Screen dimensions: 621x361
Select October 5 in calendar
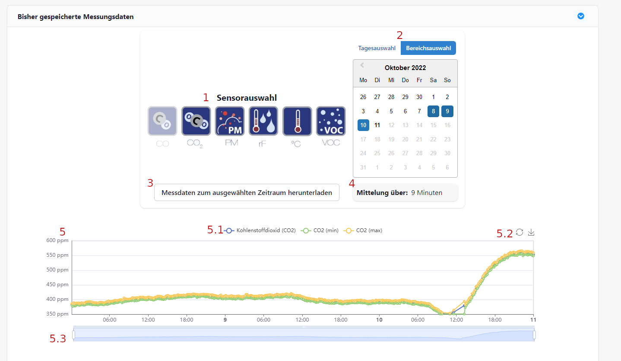click(x=391, y=111)
